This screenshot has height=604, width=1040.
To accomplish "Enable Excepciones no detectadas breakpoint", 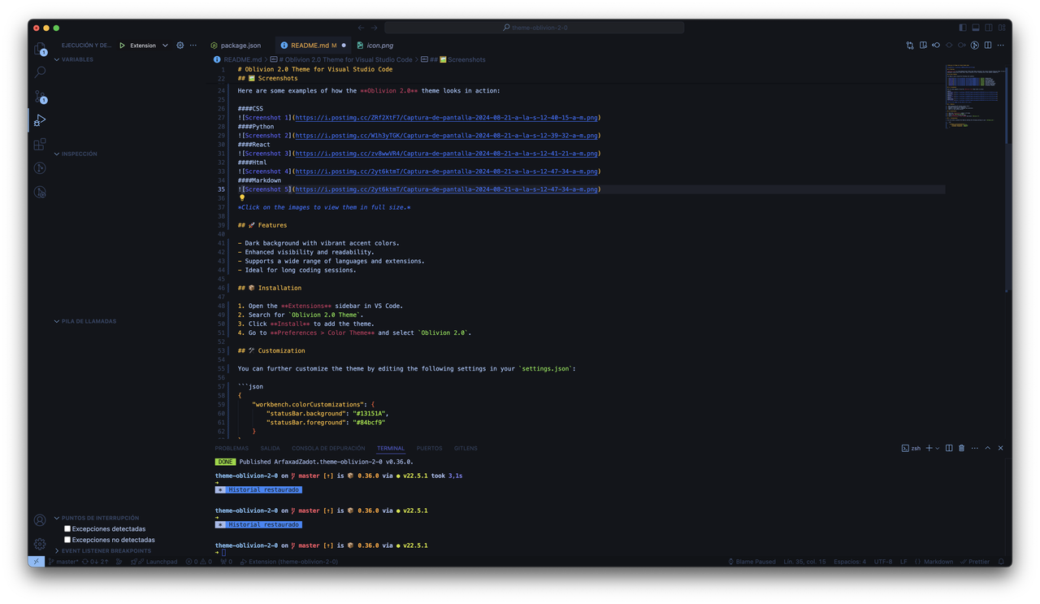I will 67,540.
